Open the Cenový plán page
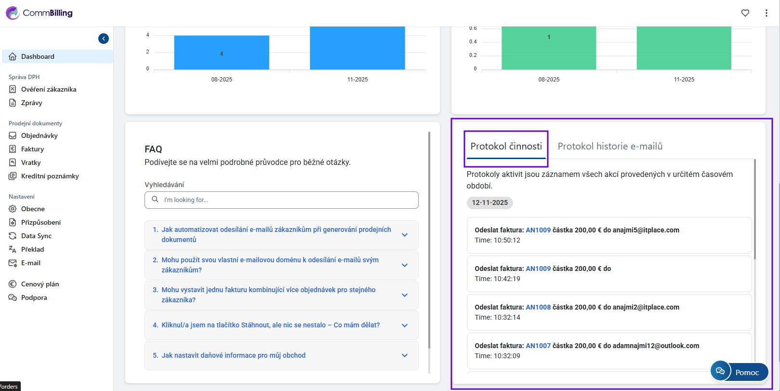This screenshot has height=391, width=780. [x=40, y=284]
